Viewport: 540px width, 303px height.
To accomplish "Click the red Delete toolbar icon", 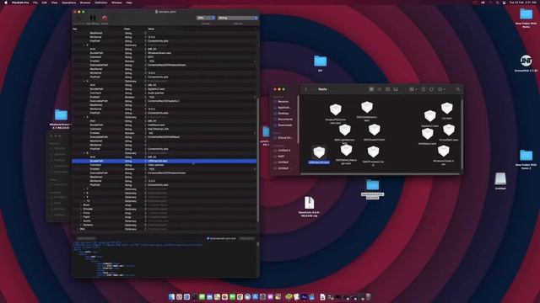I will pyautogui.click(x=105, y=18).
